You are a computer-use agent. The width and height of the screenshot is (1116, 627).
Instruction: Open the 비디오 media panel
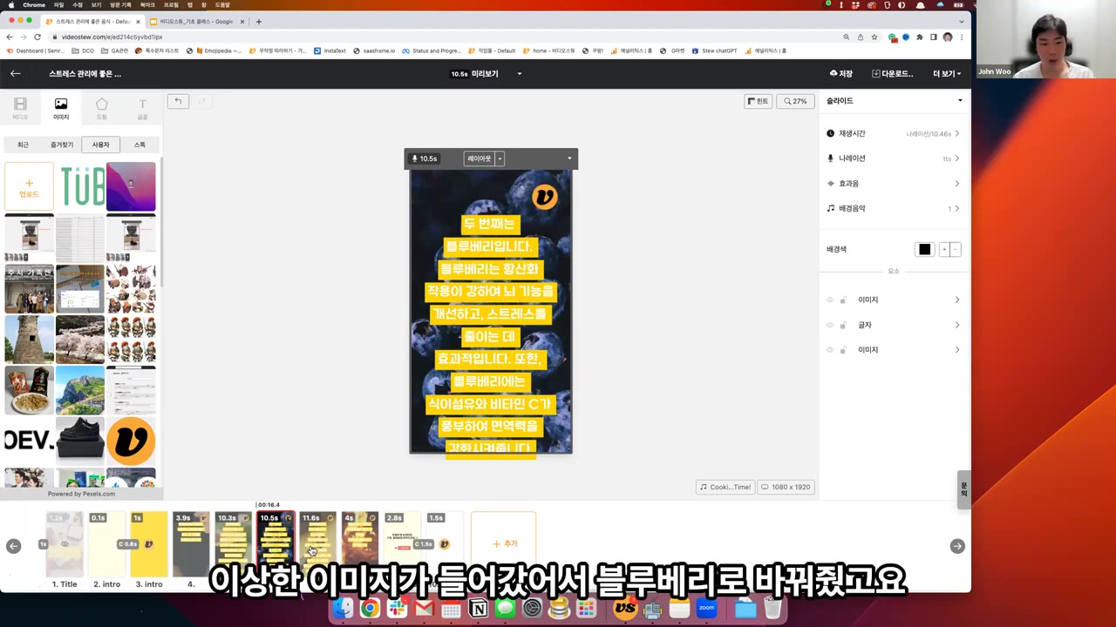(x=20, y=108)
